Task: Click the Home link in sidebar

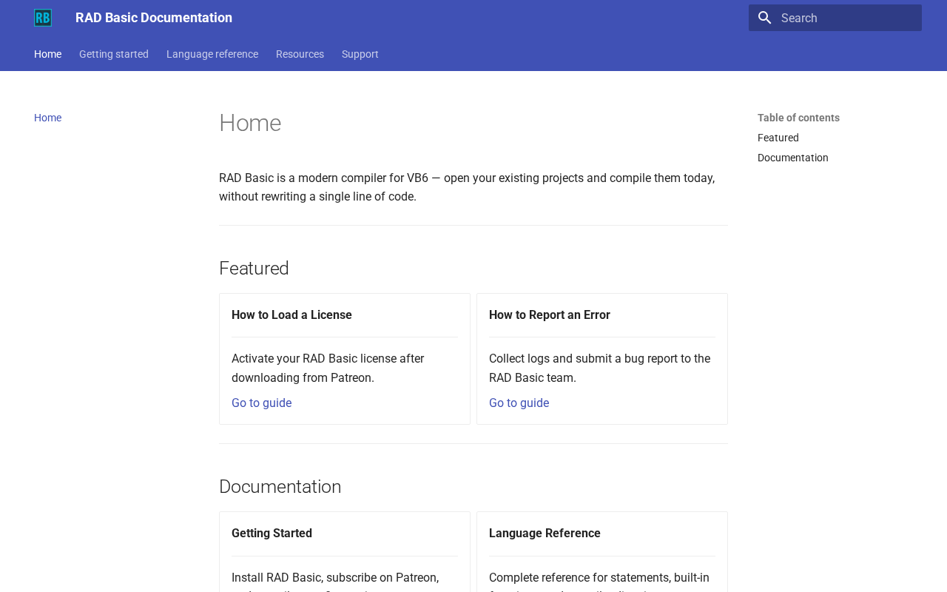Action: click(x=47, y=118)
